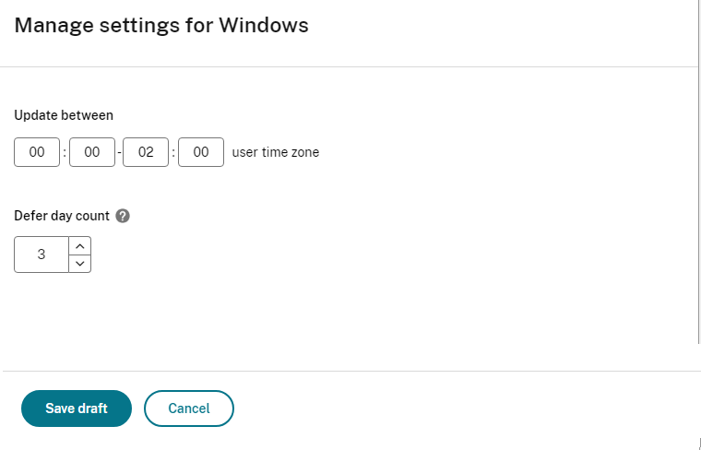
Task: Click the right-side vertical scrollbar
Action: click(698, 184)
